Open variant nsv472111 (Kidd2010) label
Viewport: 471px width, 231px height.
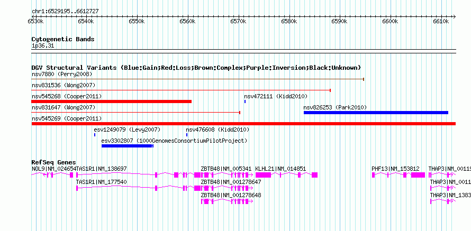[276, 96]
